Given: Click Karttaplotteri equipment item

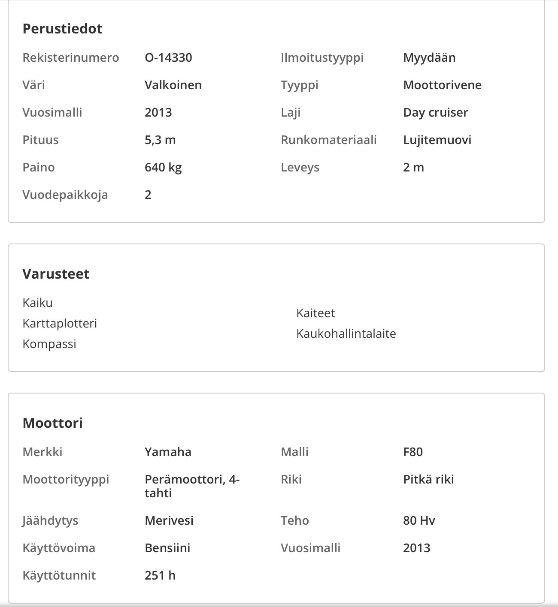Looking at the screenshot, I should click(60, 323).
